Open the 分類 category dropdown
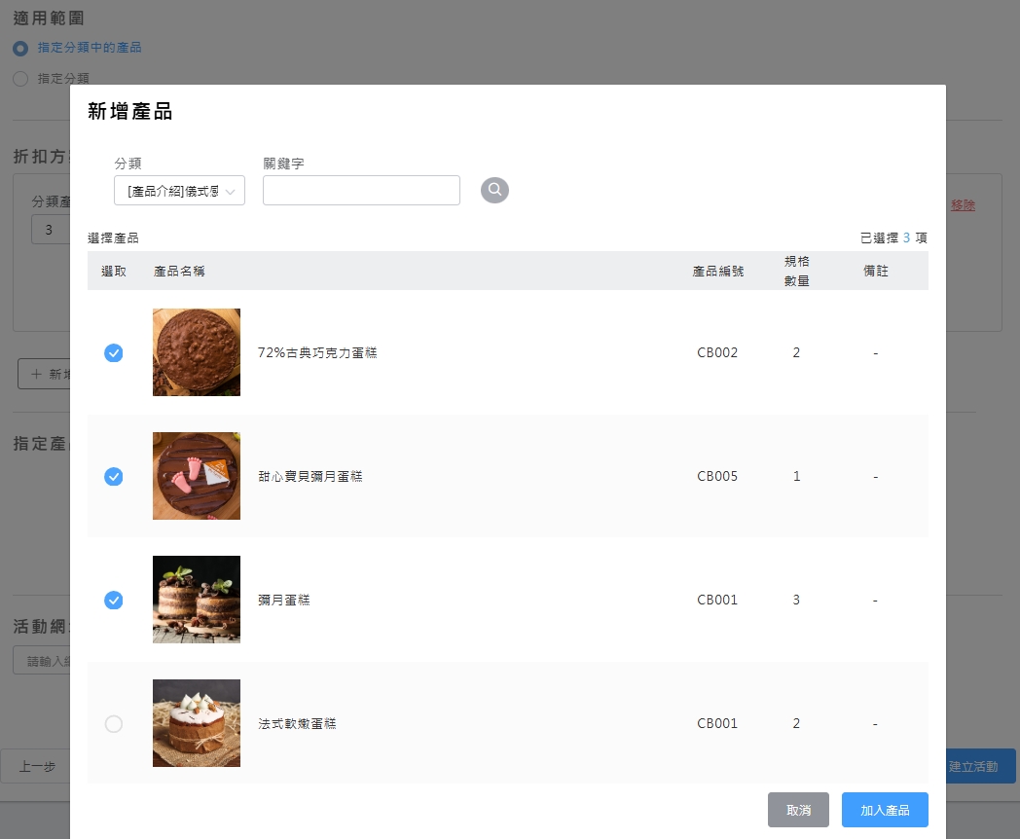Screen dimensions: 1020x839 coord(179,191)
